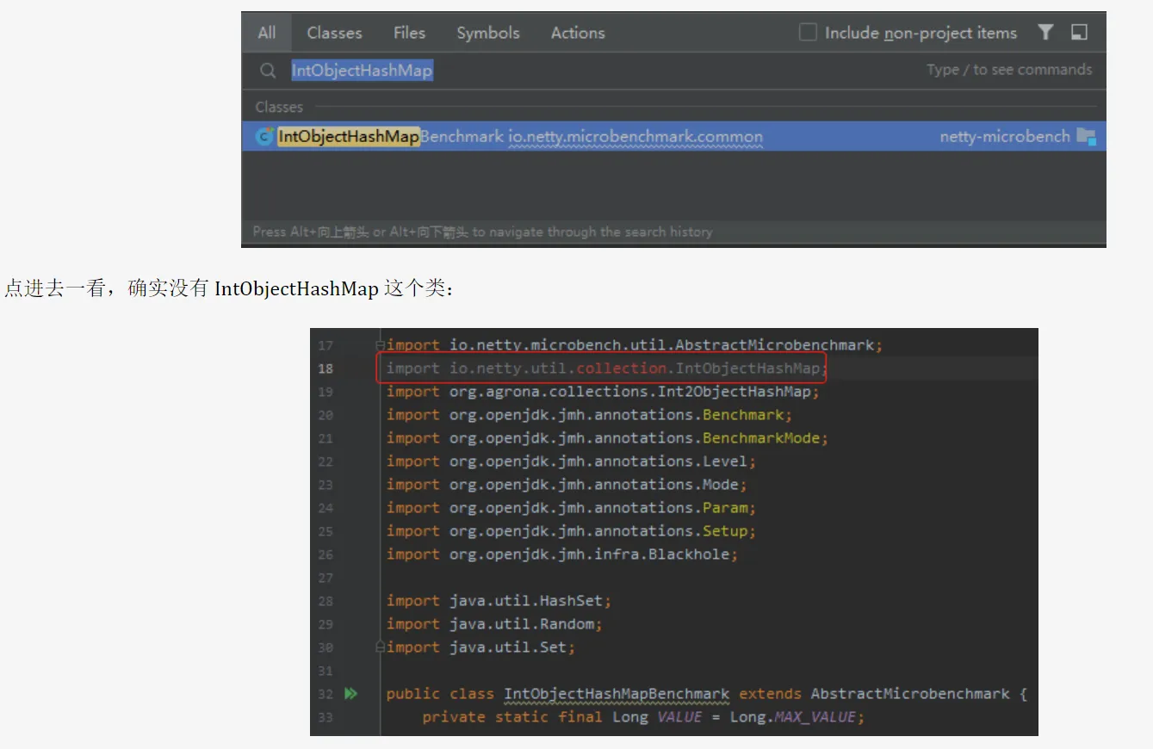Click the annotations.Level import line
The image size is (1153, 749).
pyautogui.click(x=572, y=461)
